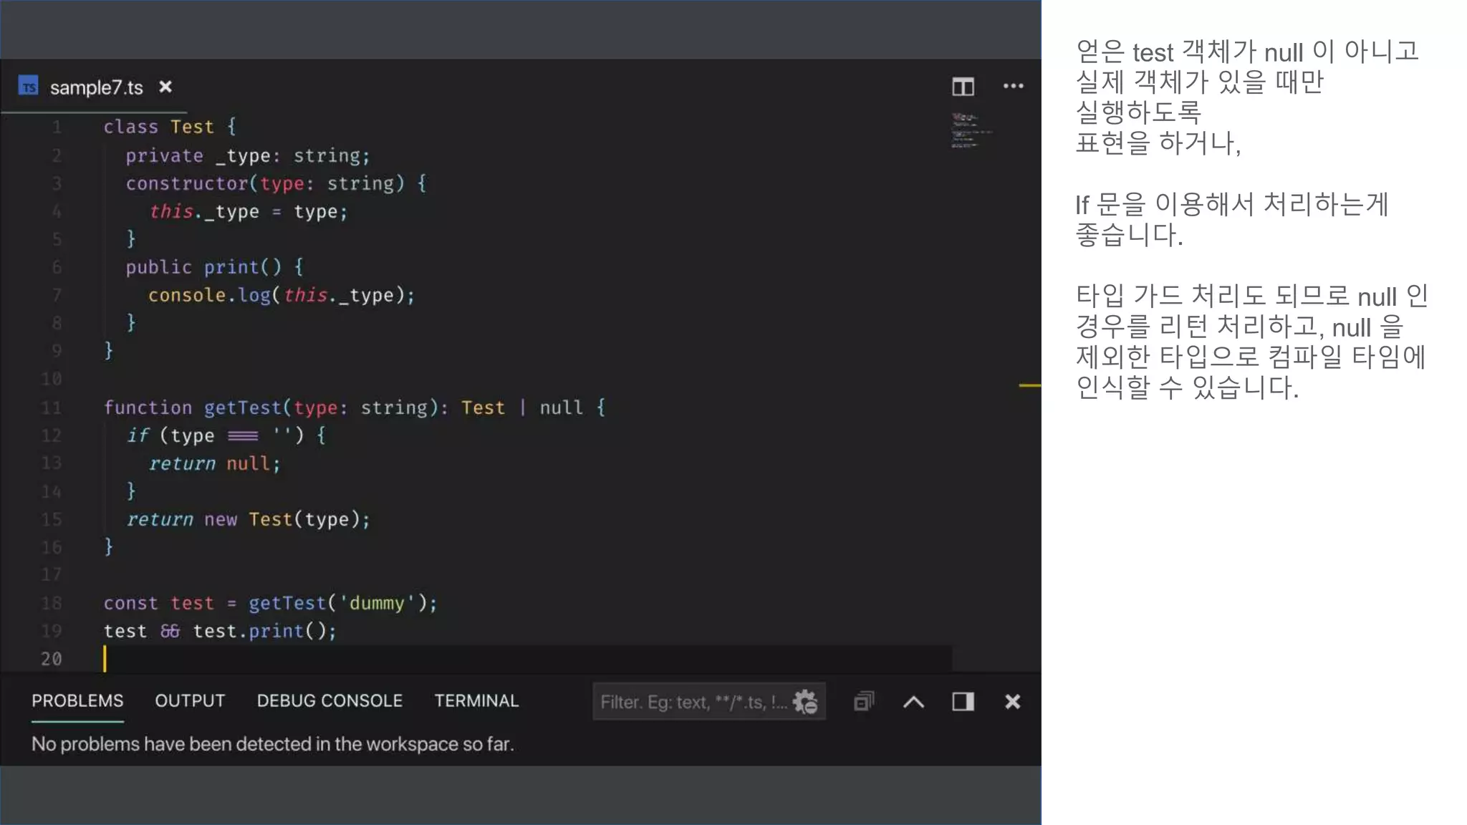The image size is (1467, 825).
Task: Click the 'return null;' line
Action: (x=214, y=463)
